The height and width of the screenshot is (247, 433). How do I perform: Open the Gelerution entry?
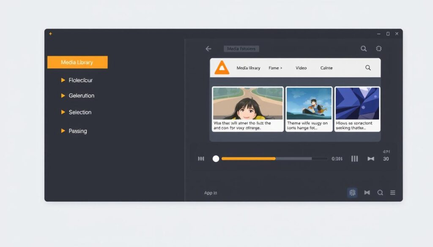click(x=82, y=96)
